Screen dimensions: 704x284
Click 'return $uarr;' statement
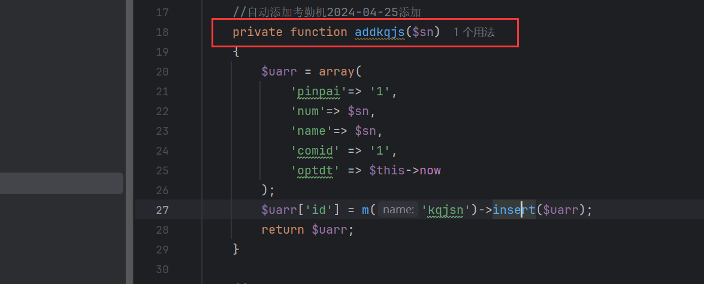(x=308, y=229)
